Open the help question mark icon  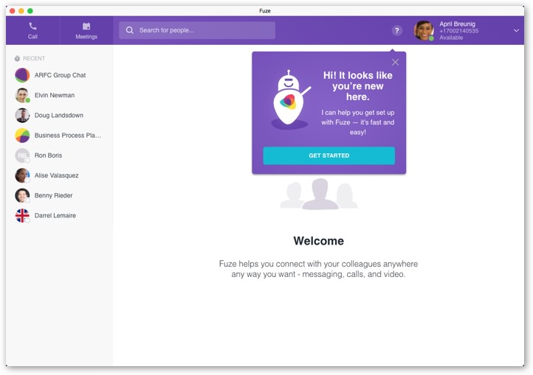[396, 30]
